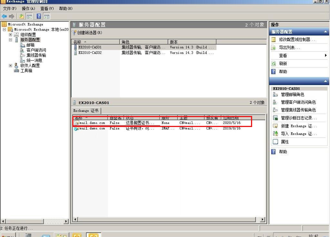Collapse the 服务器配置 section in the action pane
The height and width of the screenshot is (237, 330).
coord(325,32)
